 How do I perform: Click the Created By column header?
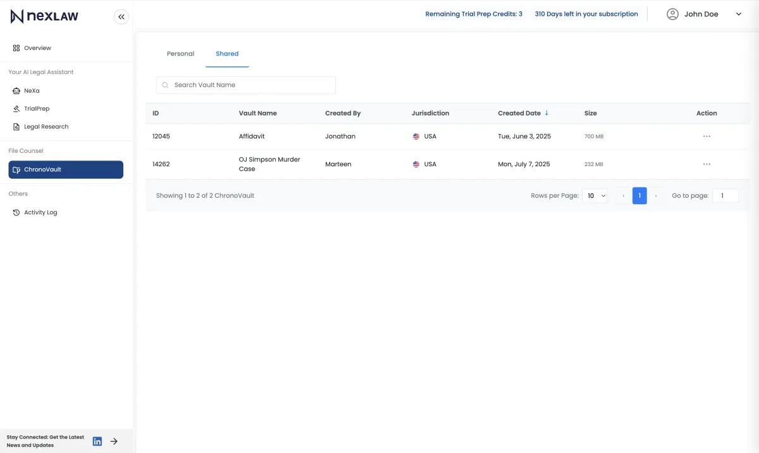pos(343,113)
